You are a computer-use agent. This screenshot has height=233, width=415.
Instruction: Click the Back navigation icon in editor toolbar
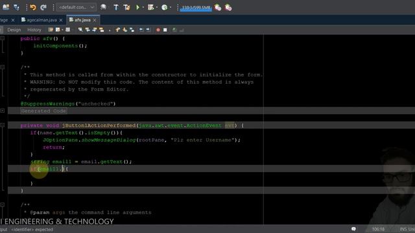click(x=58, y=30)
